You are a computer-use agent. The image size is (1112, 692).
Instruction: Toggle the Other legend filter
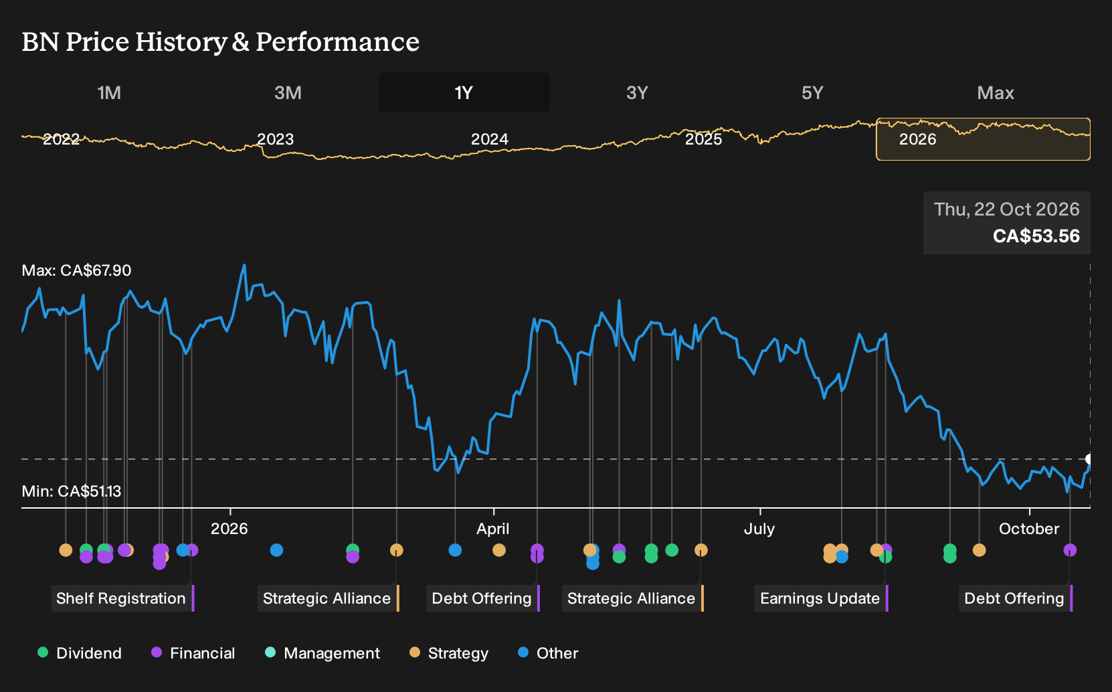[x=548, y=653]
